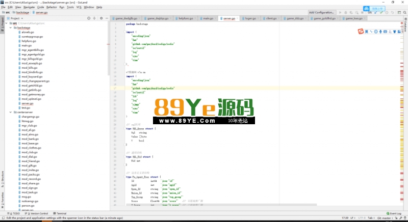Click the Sogou microphone voice input icon
Image resolution: width=408 pixels, height=222 pixels.
point(380,32)
